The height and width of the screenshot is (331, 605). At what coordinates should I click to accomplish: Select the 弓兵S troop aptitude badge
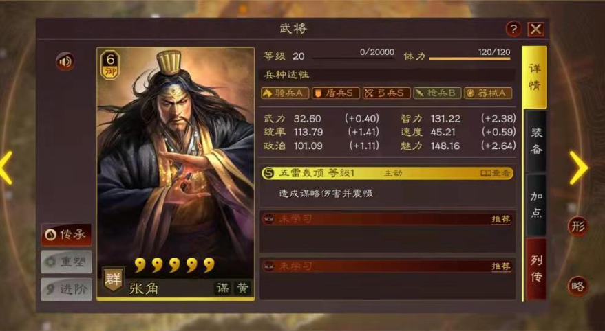386,93
